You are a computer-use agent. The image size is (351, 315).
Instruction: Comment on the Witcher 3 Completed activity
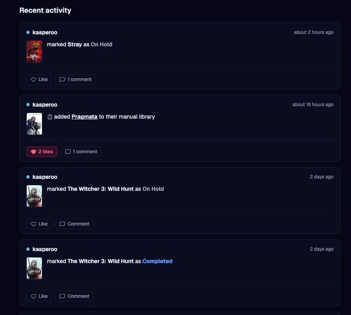pos(74,296)
